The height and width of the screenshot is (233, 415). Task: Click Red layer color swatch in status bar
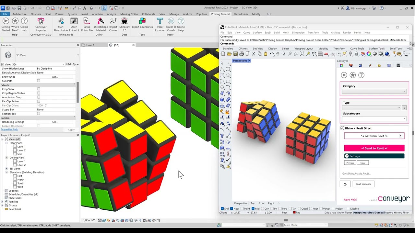click(x=294, y=213)
